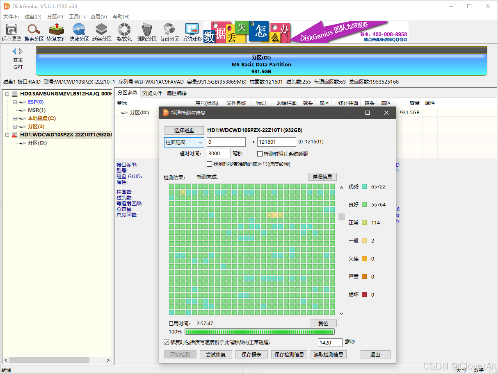Switch to the 扇区编辑 tab
Viewport: 498px width, 374px height.
(176, 93)
